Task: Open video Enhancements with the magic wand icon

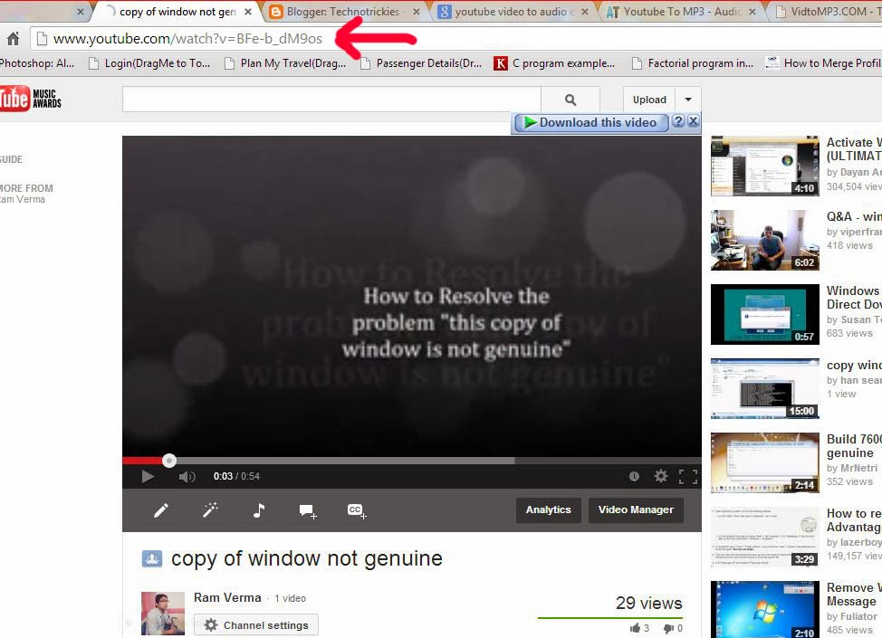Action: (x=210, y=510)
